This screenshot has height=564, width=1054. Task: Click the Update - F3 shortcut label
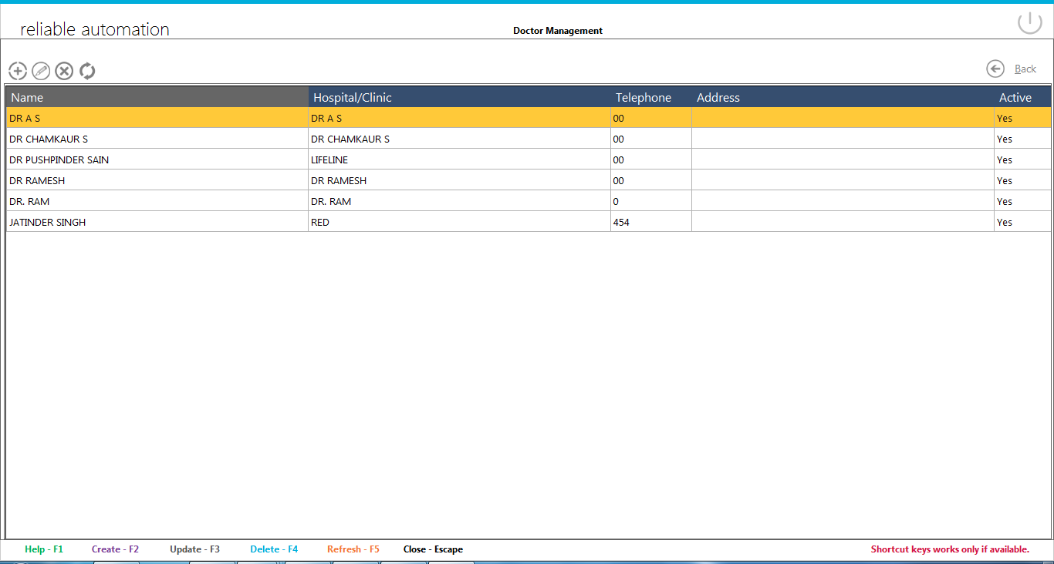tap(194, 549)
